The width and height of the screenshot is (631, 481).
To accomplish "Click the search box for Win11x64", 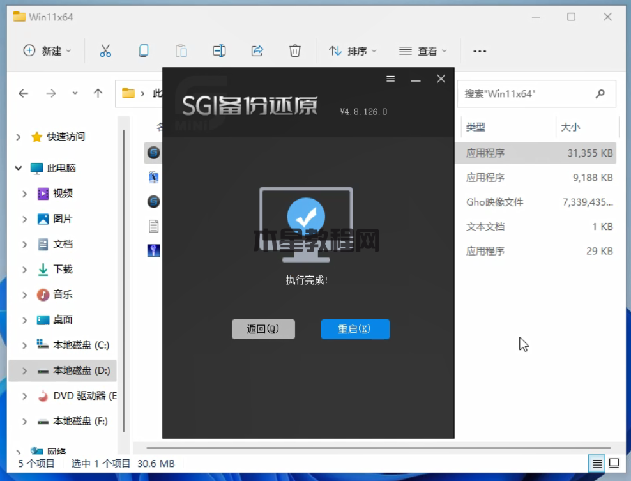I will (x=536, y=94).
